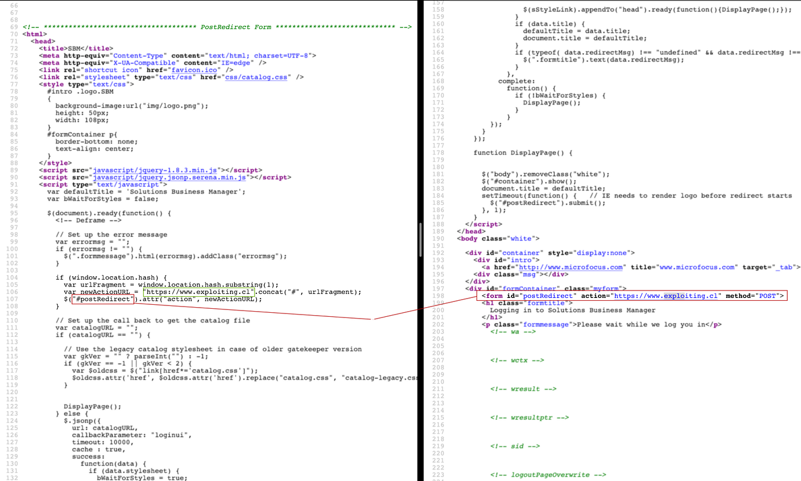Click the function DisplayPage() declaration
801x481 pixels.
[524, 153]
